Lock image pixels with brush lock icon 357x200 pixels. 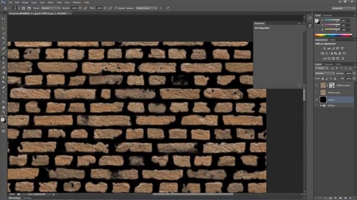(x=327, y=79)
